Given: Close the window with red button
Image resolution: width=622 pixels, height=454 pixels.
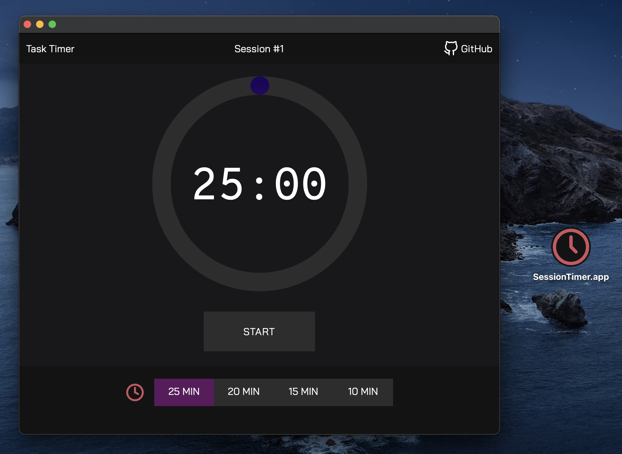Looking at the screenshot, I should [x=27, y=24].
